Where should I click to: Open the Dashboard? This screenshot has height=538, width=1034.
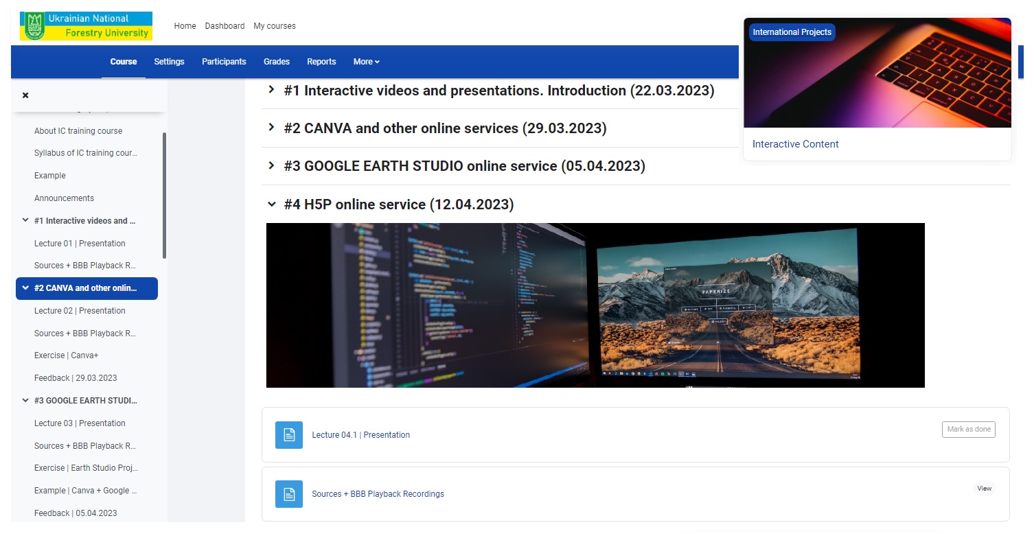coord(225,26)
